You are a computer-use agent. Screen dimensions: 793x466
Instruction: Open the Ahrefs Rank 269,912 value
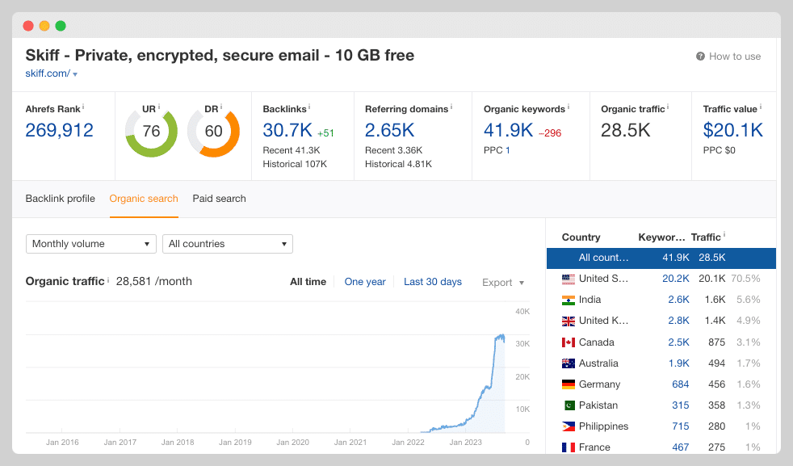tap(59, 131)
